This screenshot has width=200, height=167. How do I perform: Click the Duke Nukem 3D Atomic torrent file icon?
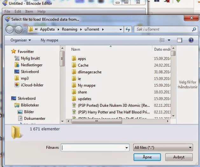(74, 105)
